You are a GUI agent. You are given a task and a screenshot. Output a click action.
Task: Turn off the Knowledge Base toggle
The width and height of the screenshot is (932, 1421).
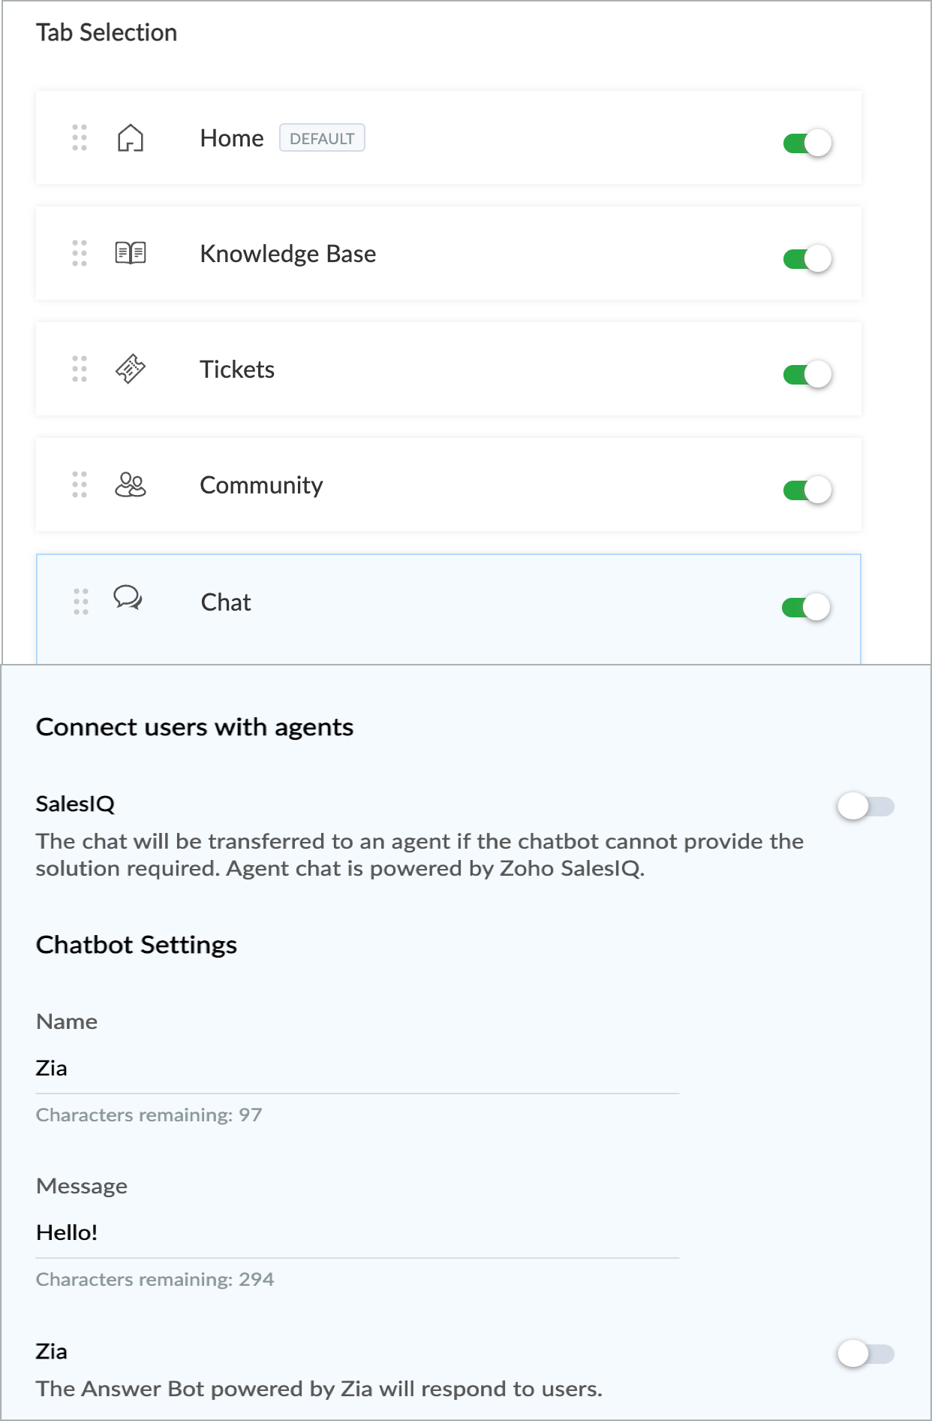coord(807,258)
